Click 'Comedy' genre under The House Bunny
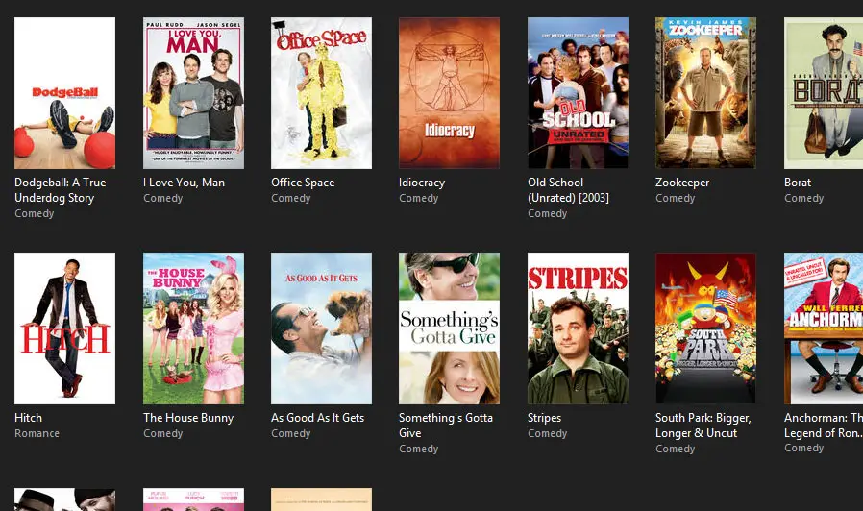Screen dimensions: 863x511 (163, 433)
